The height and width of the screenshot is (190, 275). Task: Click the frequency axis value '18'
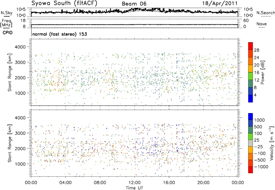(x=23, y=21)
